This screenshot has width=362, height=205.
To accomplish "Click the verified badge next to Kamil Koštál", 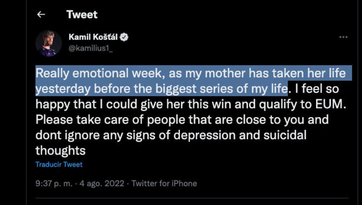I will point(124,37).
